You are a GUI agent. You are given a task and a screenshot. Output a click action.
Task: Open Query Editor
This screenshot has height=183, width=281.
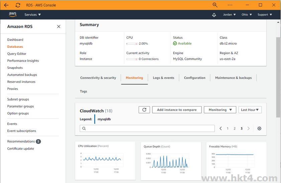[17, 53]
